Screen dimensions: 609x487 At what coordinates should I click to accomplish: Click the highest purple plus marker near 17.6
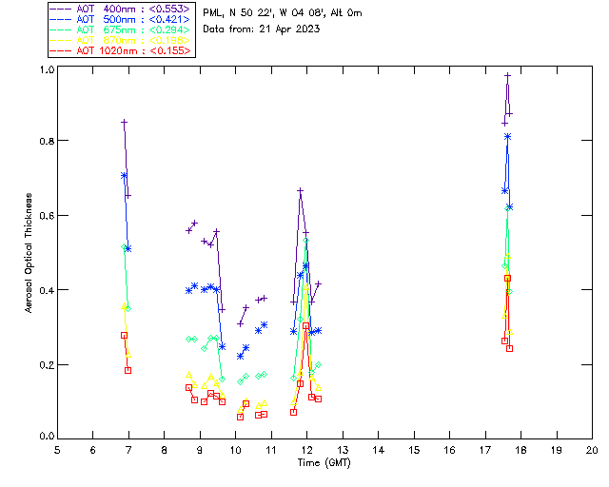point(507,76)
